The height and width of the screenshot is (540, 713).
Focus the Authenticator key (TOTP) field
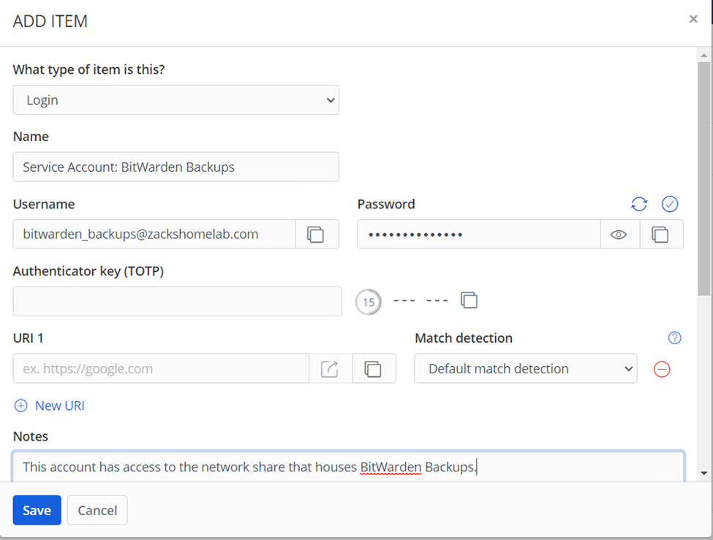(177, 301)
